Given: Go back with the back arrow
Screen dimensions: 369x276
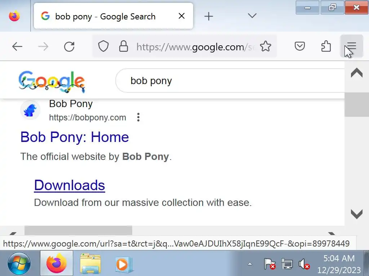Looking at the screenshot, I should tap(17, 46).
